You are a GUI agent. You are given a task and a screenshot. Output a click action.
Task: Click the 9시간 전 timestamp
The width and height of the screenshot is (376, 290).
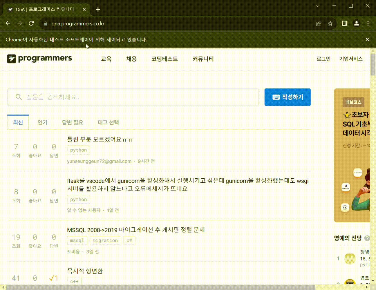pyautogui.click(x=146, y=161)
